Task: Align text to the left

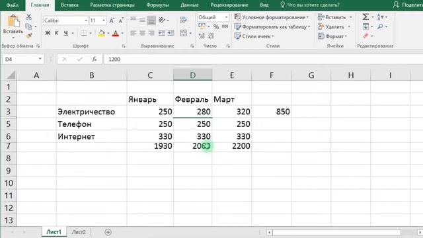Action: point(134,33)
